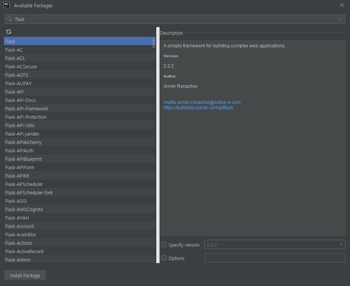The height and width of the screenshot is (286, 350).
Task: Select the Flask-ACSecure package
Action: click(80, 66)
